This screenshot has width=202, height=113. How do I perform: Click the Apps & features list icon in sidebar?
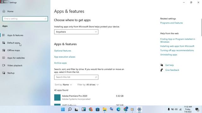coord(4,35)
